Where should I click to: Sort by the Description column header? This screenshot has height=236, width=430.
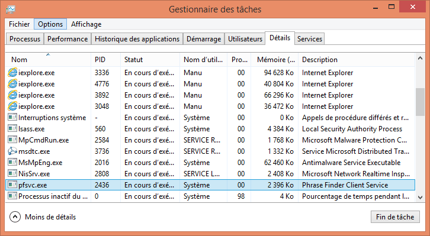click(x=357, y=60)
